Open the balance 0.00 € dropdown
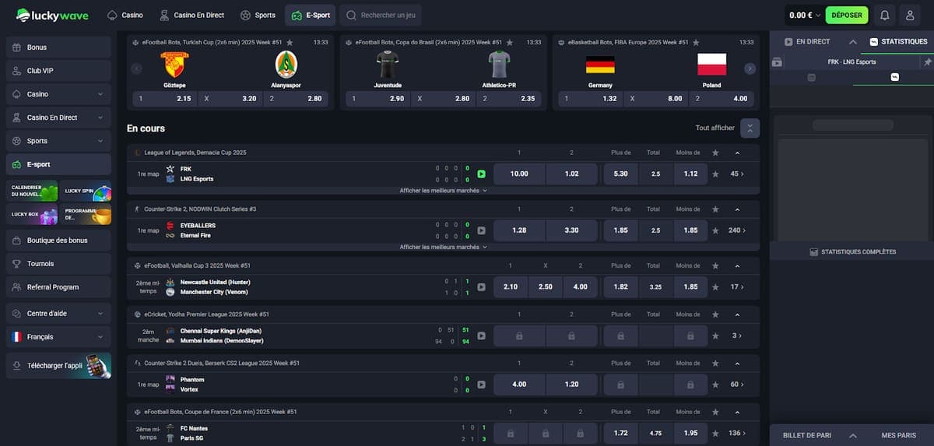934x446 pixels. tap(804, 15)
